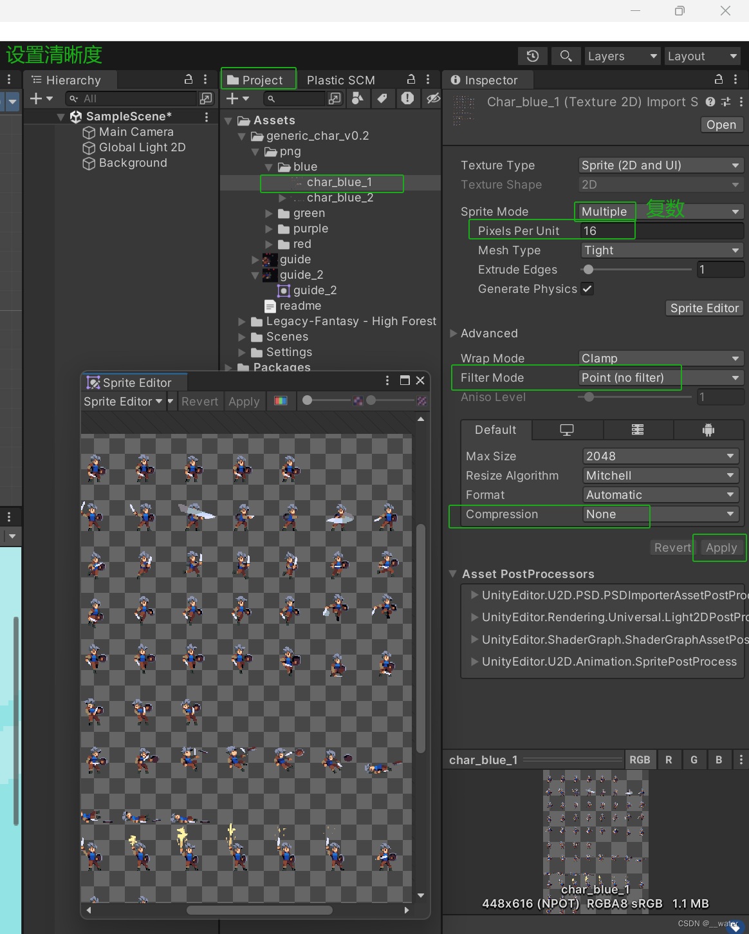This screenshot has width=749, height=934.
Task: Click Revert in the Inspector
Action: pos(672,548)
